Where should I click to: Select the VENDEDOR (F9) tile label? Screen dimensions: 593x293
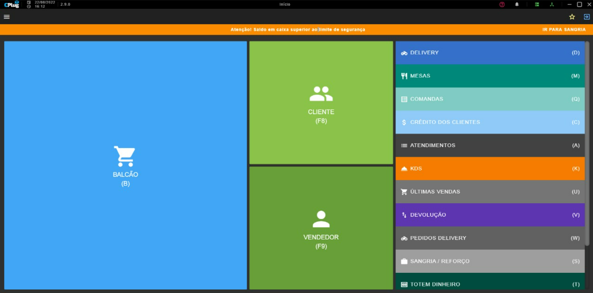pos(321,241)
